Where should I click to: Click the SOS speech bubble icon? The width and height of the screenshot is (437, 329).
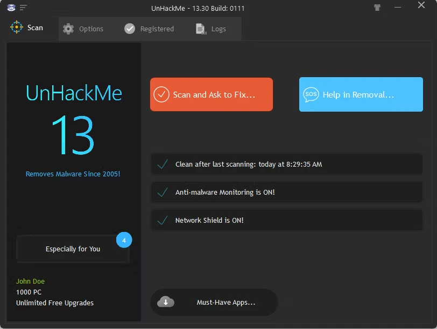(311, 95)
